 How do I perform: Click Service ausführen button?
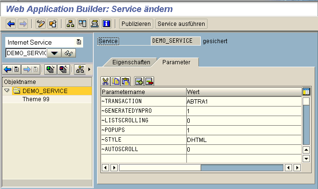181,24
